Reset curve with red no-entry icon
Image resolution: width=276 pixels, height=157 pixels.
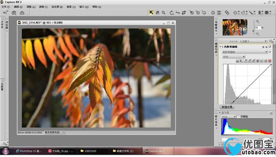[x=270, y=61]
